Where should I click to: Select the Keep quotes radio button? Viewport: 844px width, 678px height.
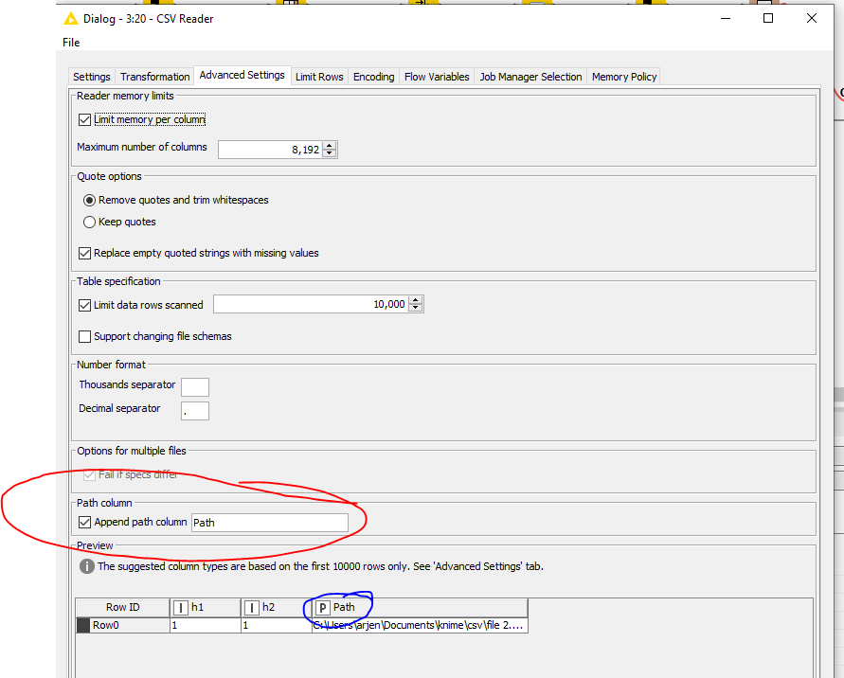[89, 222]
